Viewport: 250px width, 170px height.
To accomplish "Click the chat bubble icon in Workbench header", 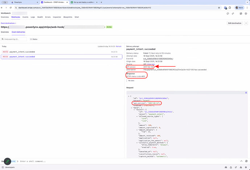I will coord(228,13).
